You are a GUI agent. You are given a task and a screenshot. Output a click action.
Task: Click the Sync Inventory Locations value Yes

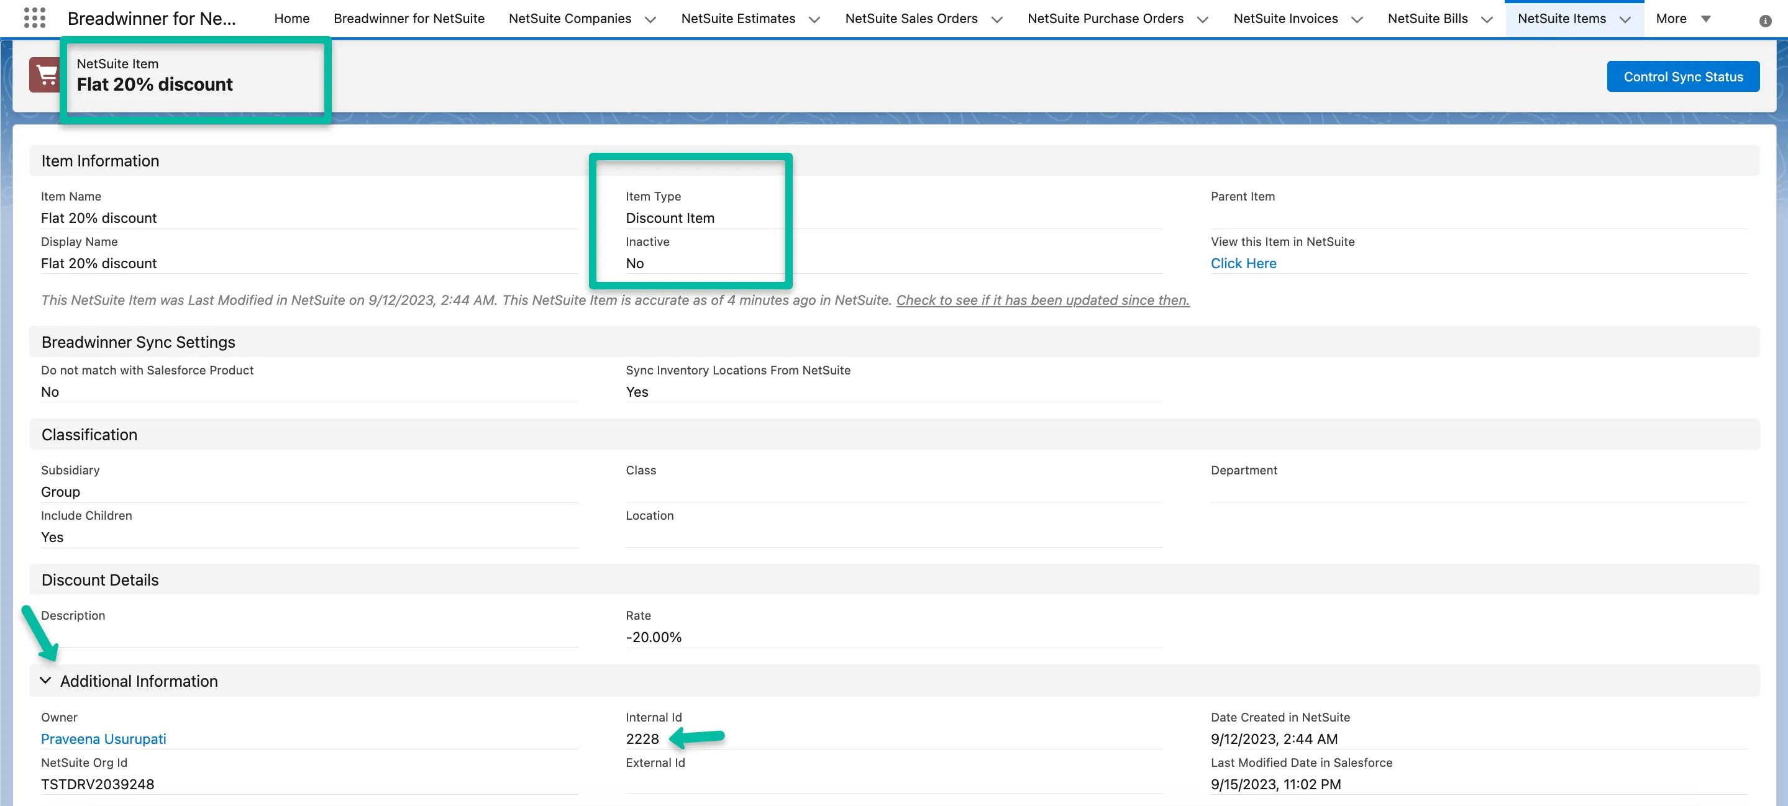point(637,392)
